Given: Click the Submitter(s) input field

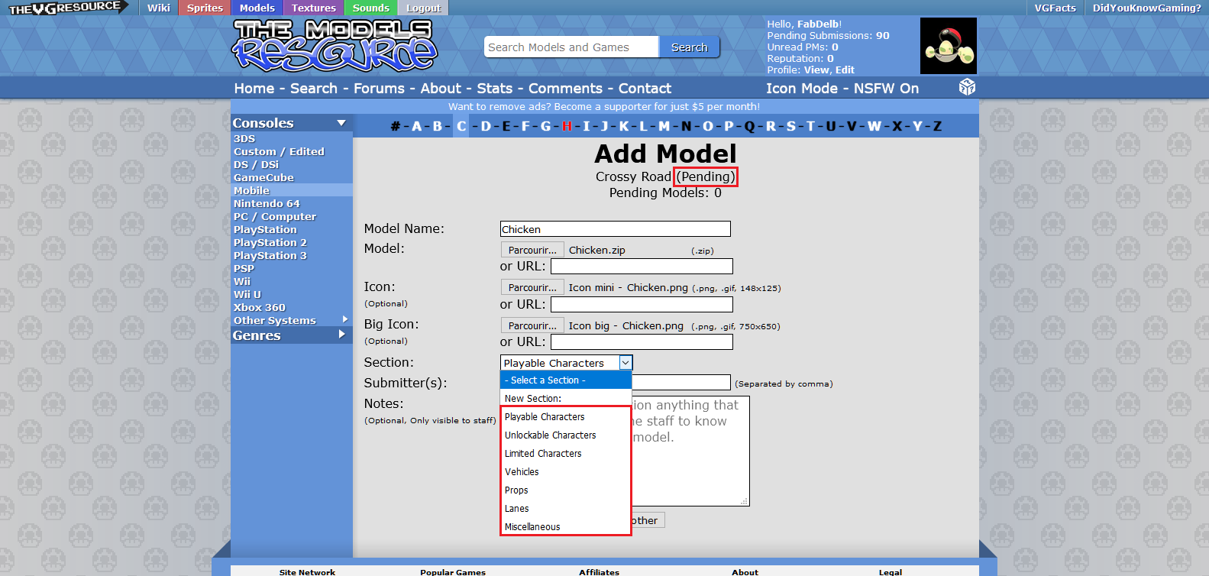Looking at the screenshot, I should [x=680, y=383].
